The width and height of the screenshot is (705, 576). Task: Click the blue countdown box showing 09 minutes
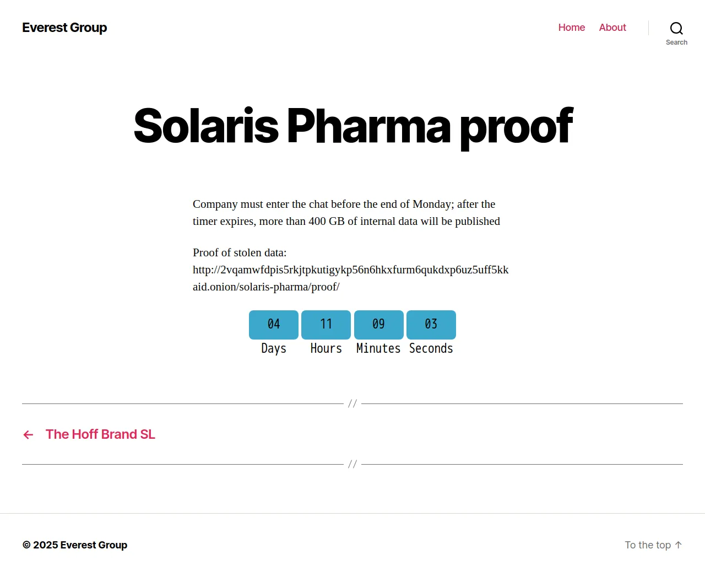(379, 325)
